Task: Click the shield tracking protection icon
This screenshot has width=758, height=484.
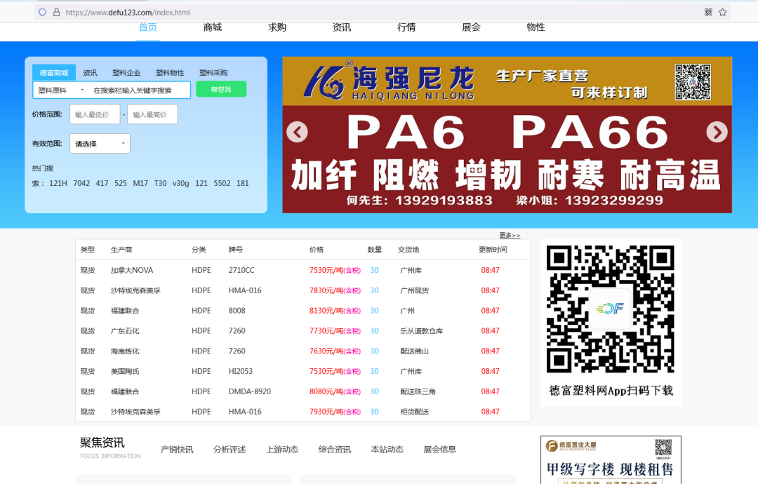Action: pyautogui.click(x=43, y=12)
